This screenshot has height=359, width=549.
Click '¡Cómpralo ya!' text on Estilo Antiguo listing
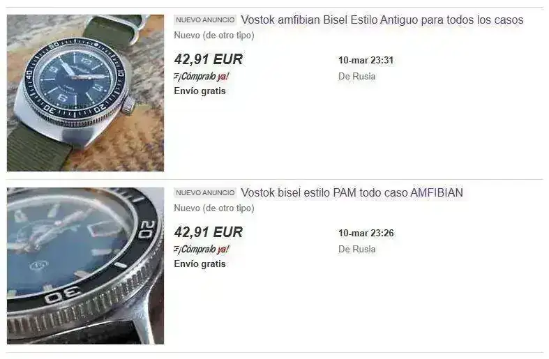pos(205,76)
